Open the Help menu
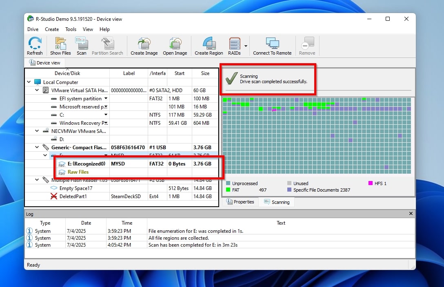 pyautogui.click(x=104, y=29)
